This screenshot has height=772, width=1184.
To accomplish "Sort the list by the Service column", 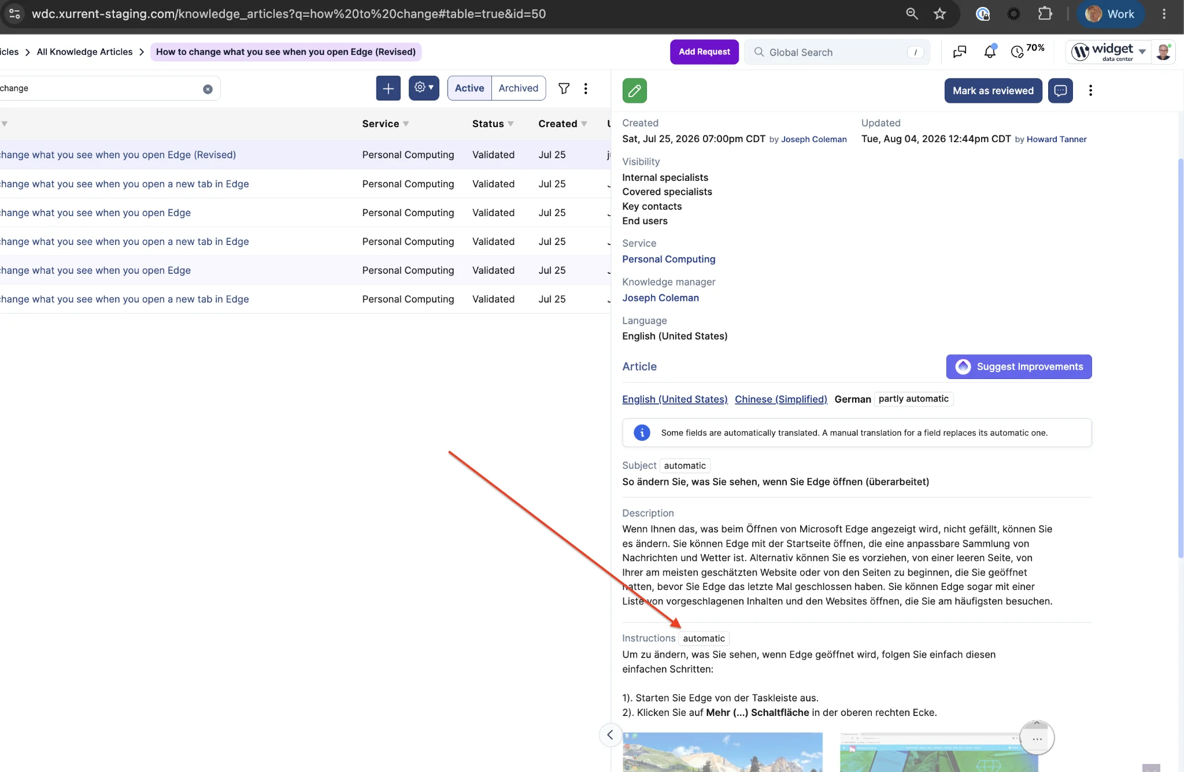I will pos(386,124).
